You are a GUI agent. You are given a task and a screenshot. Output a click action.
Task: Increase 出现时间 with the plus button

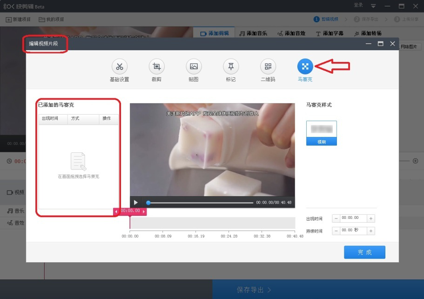[371, 218]
